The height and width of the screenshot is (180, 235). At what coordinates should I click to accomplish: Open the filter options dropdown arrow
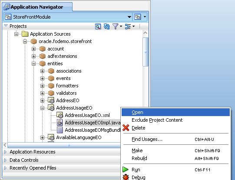pyautogui.click(x=121, y=27)
